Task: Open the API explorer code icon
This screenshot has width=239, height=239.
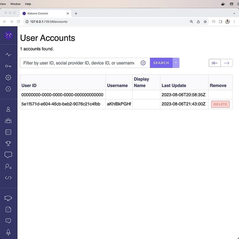Action: [x=8, y=178]
